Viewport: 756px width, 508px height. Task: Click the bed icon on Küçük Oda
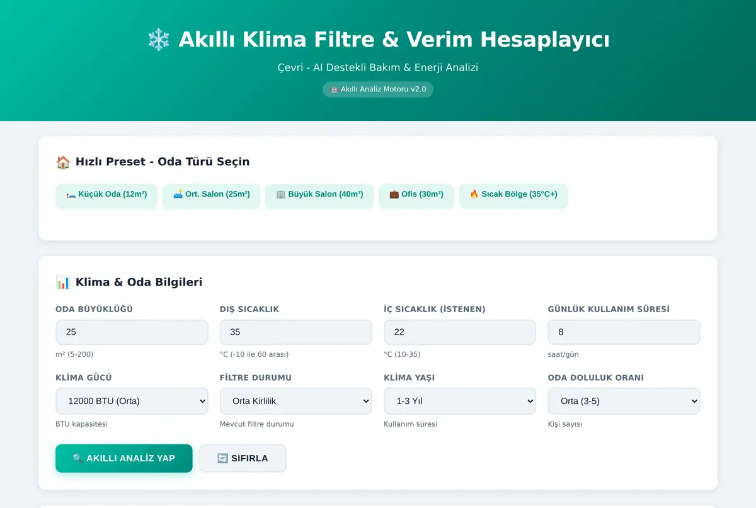click(x=71, y=195)
